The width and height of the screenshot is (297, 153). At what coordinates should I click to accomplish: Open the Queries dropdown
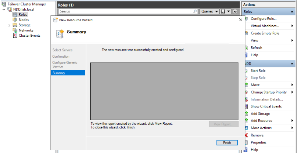pyautogui.click(x=210, y=11)
